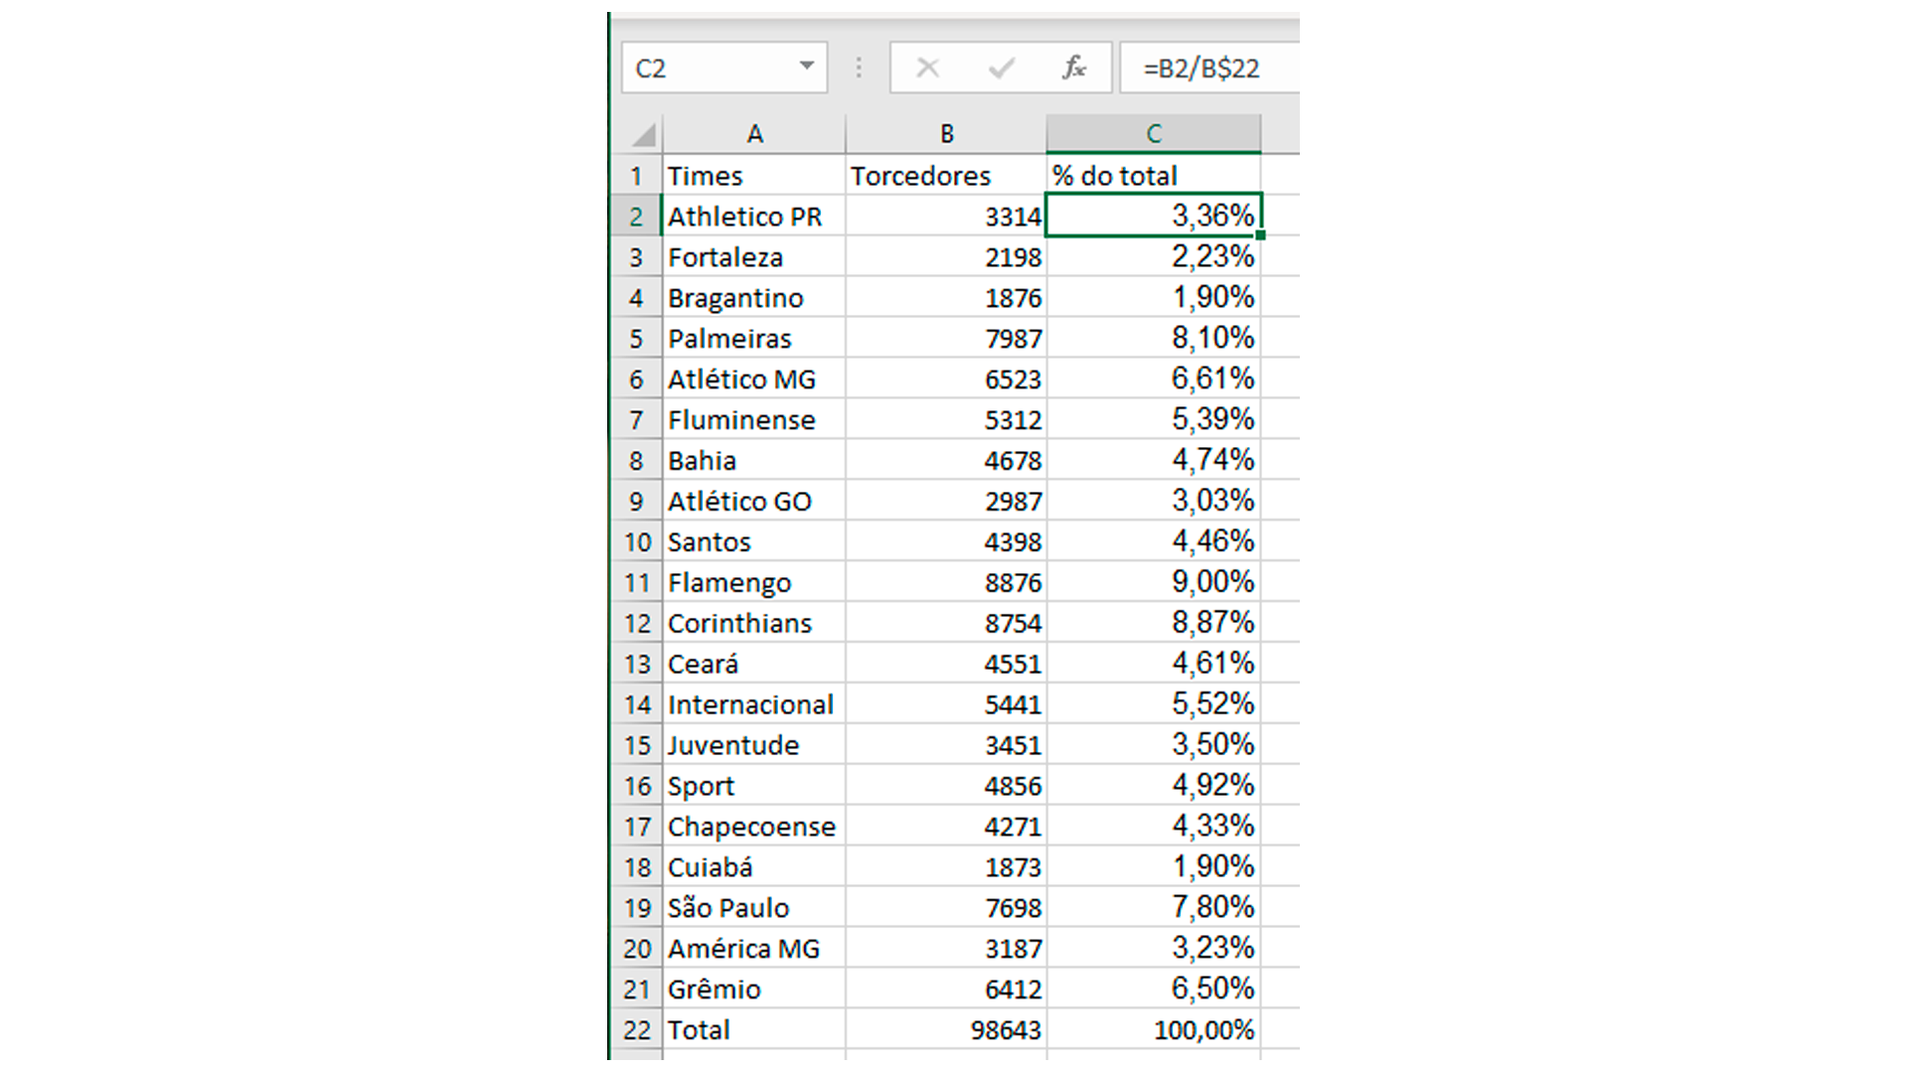This screenshot has height=1073, width=1908.
Task: Select the total value 98643 cell
Action: [x=946, y=1030]
